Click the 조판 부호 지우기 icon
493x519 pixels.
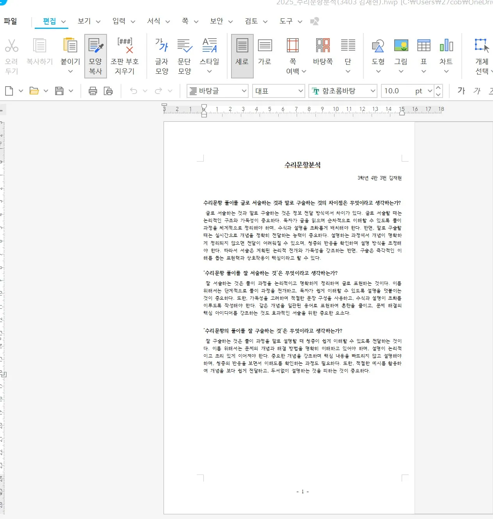coord(125,56)
